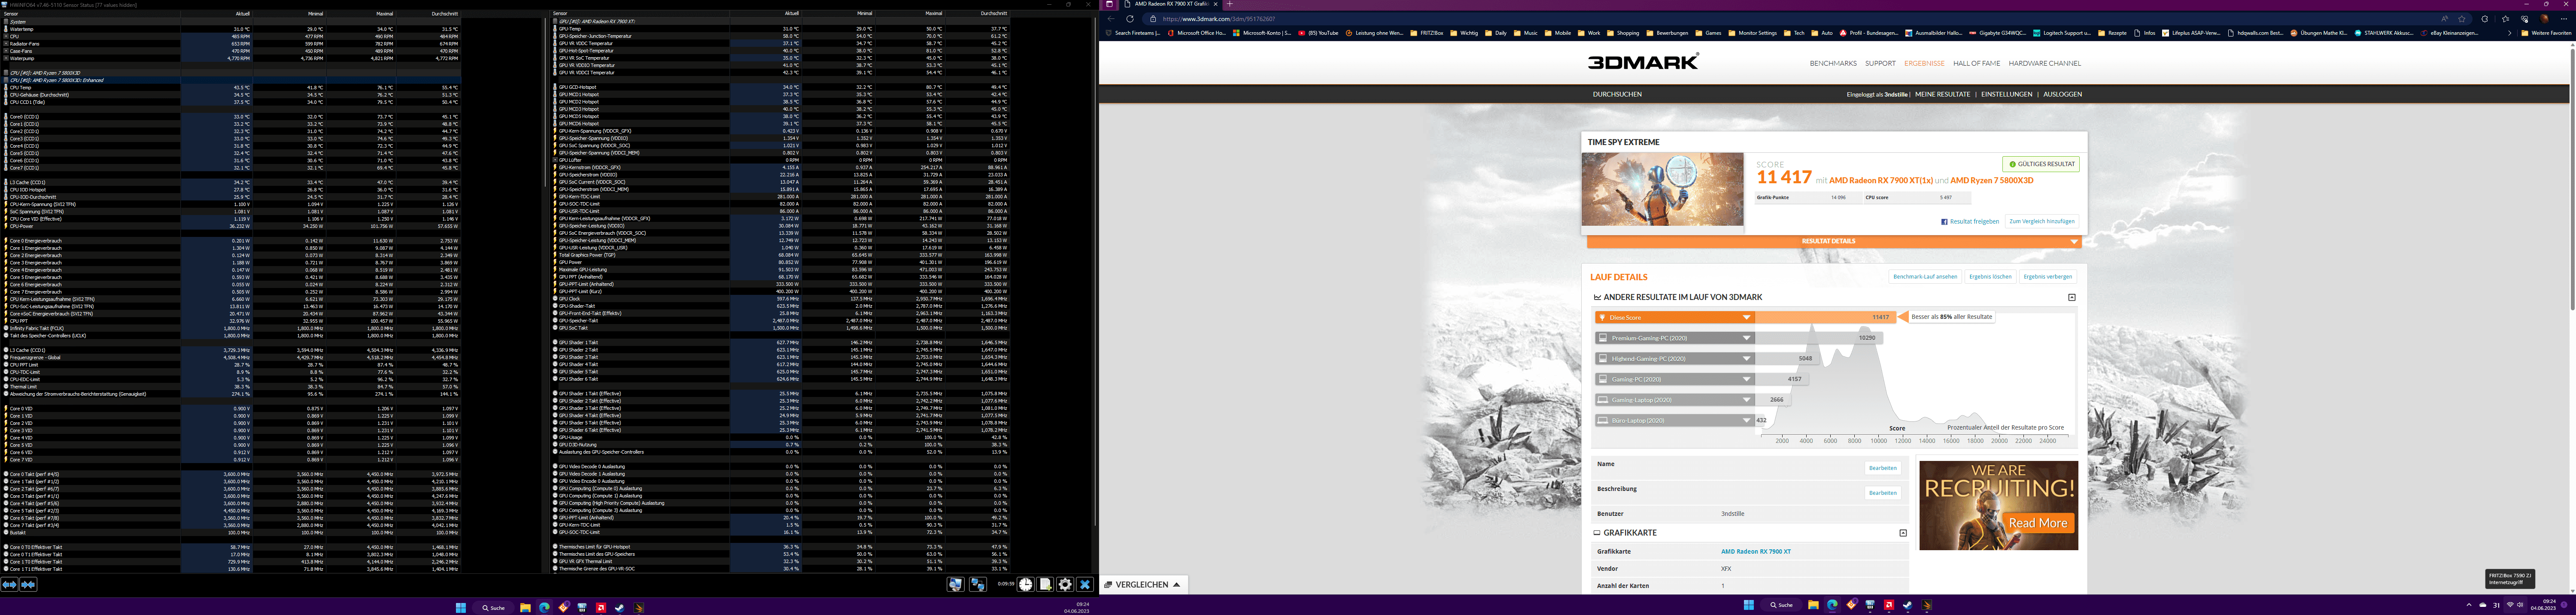Close HWiNFO sensors with blue X icon
The height and width of the screenshot is (615, 2576).
pyautogui.click(x=1085, y=584)
